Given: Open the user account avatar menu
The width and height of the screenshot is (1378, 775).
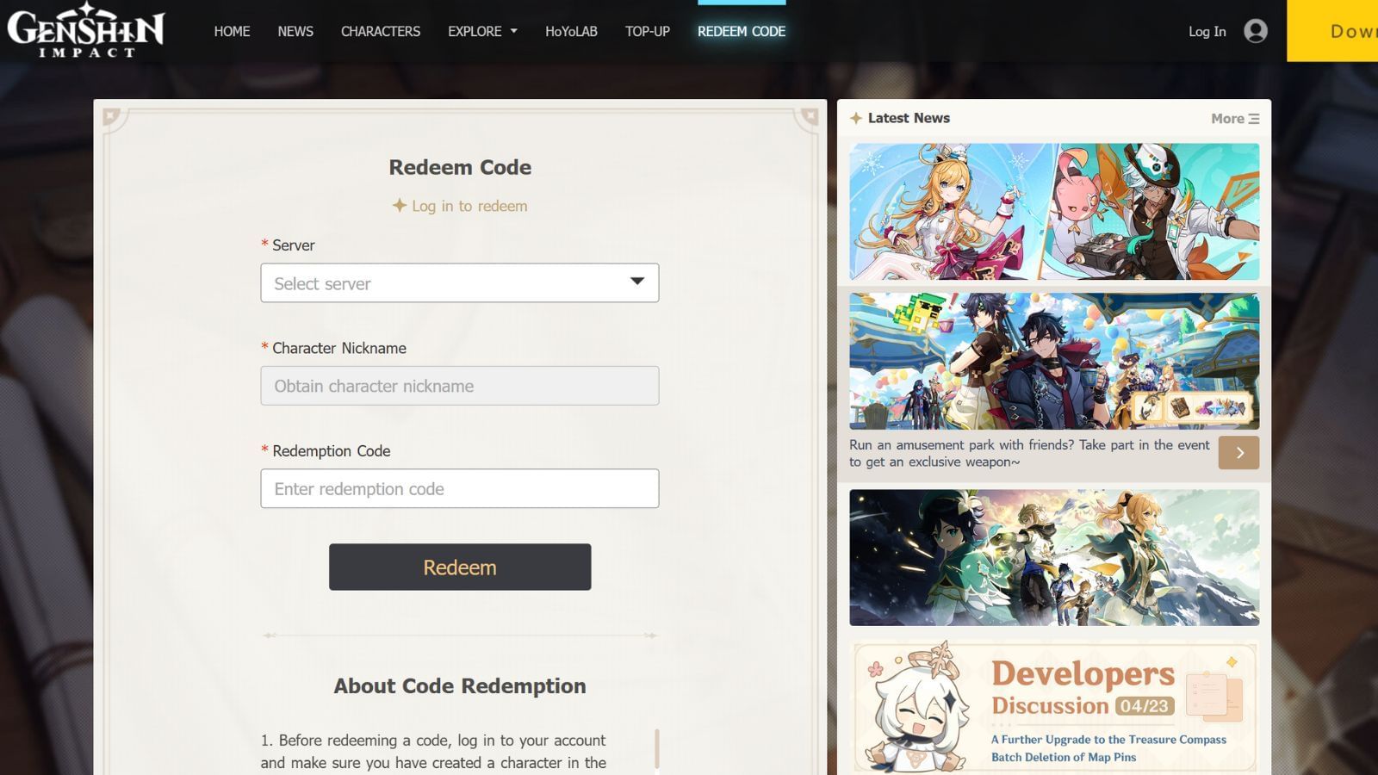Looking at the screenshot, I should 1256,31.
